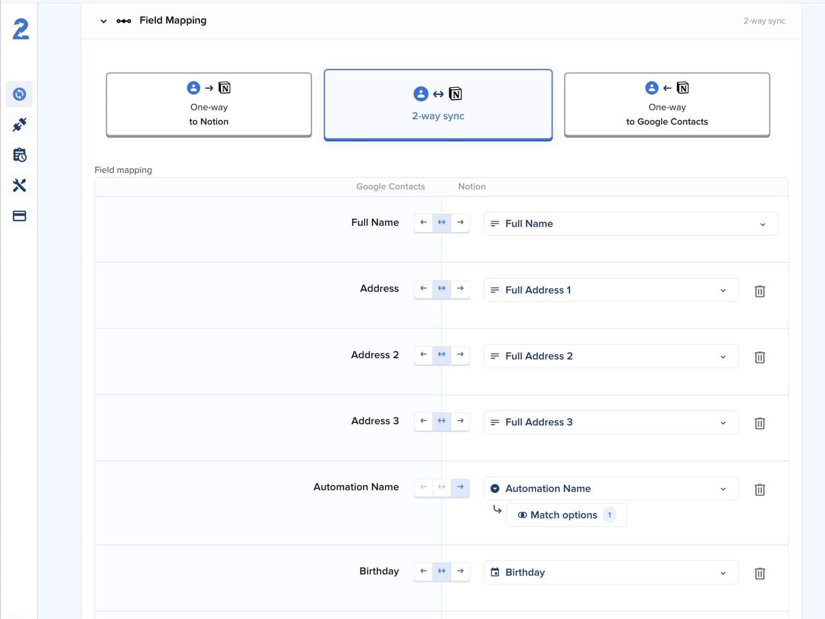Delete the Automation Name mapping
The width and height of the screenshot is (825, 619).
coord(759,490)
